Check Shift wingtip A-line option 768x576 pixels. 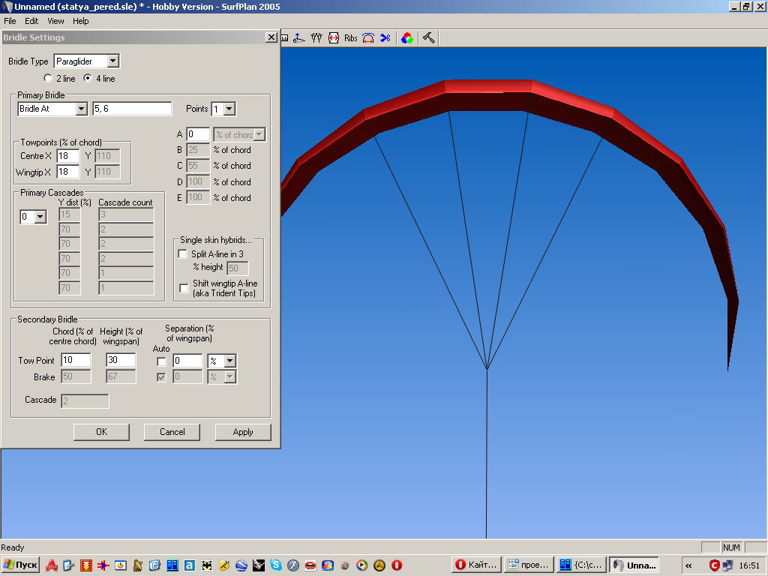click(184, 288)
